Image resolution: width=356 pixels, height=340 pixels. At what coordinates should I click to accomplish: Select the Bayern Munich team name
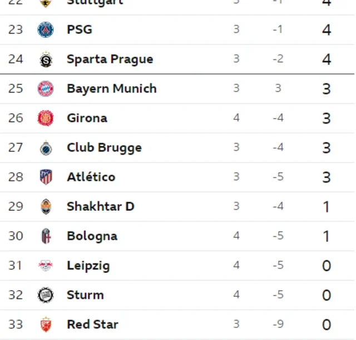click(x=112, y=89)
